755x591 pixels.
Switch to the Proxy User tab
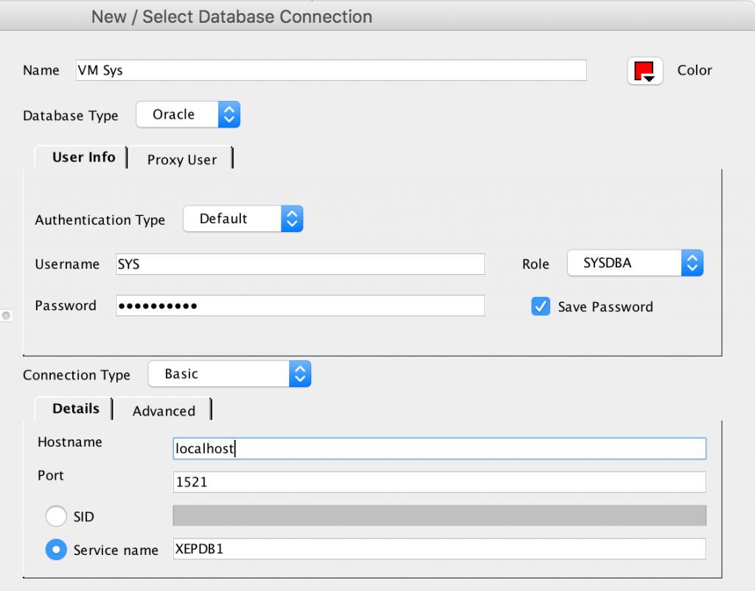coord(181,159)
